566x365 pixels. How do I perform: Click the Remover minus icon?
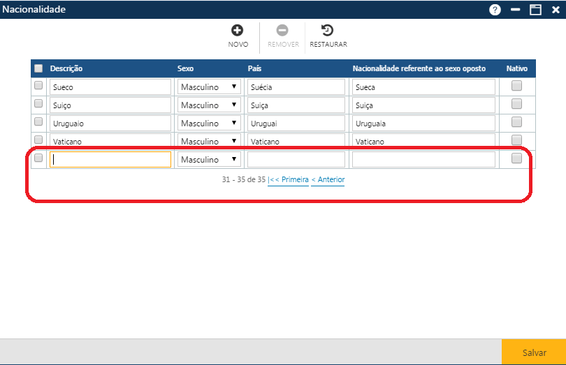click(x=282, y=30)
